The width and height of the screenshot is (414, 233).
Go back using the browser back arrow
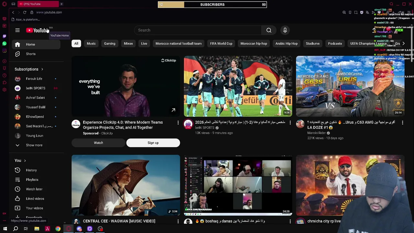[x=13, y=12]
